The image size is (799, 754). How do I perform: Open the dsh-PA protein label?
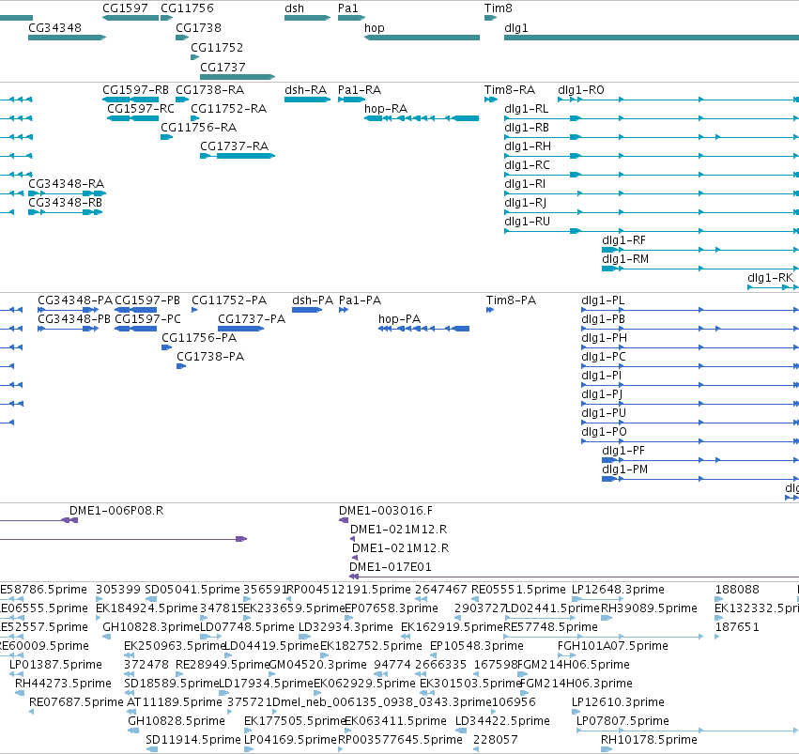pos(313,300)
